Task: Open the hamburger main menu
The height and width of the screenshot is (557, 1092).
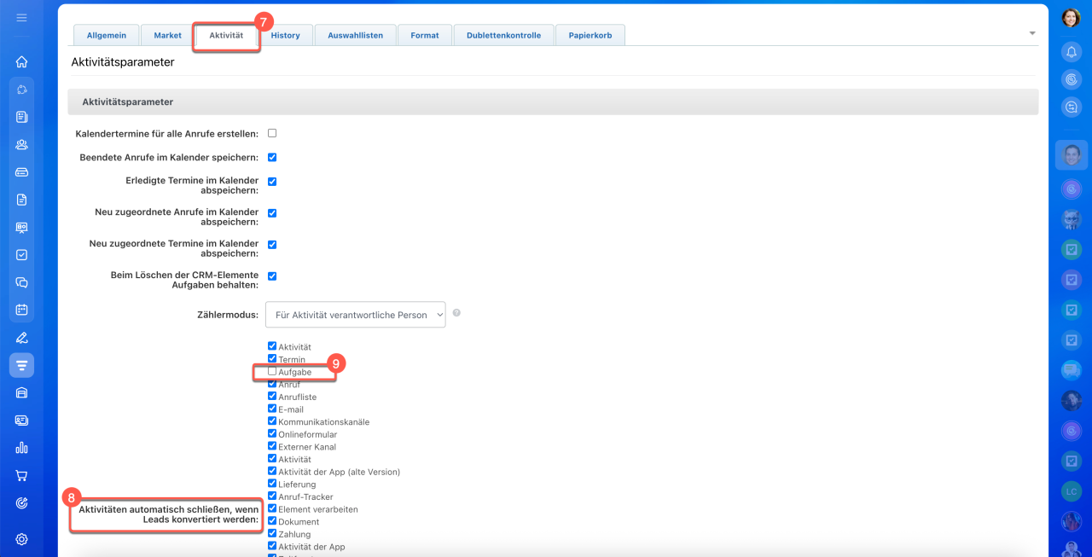Action: [21, 17]
